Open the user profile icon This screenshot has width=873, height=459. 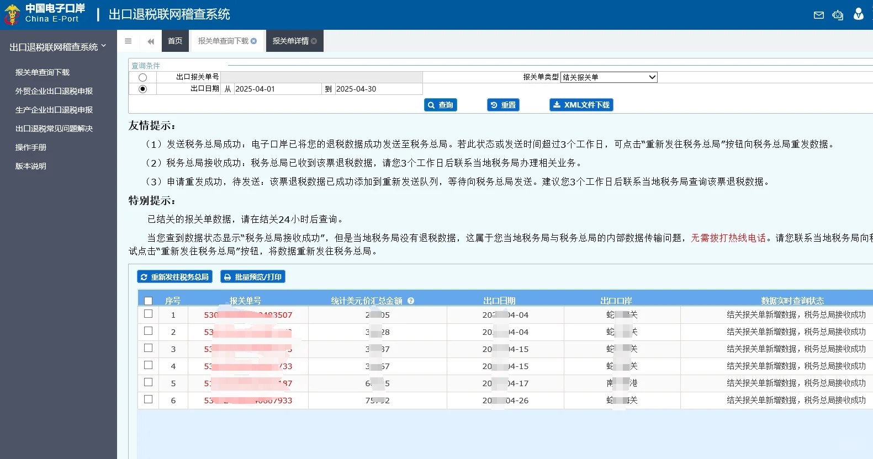(859, 14)
